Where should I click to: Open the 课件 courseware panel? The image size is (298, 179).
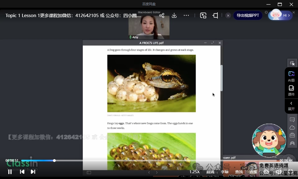291,91
